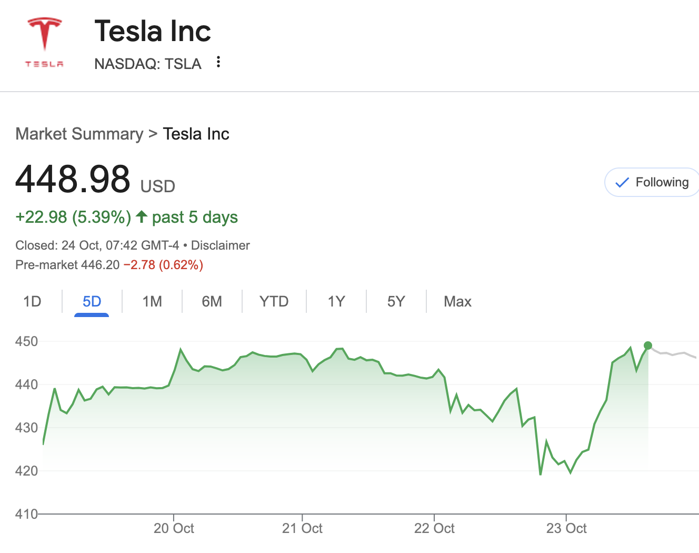Switch to the 1Y range tab
Viewport: 699px width, 553px height.
point(336,301)
